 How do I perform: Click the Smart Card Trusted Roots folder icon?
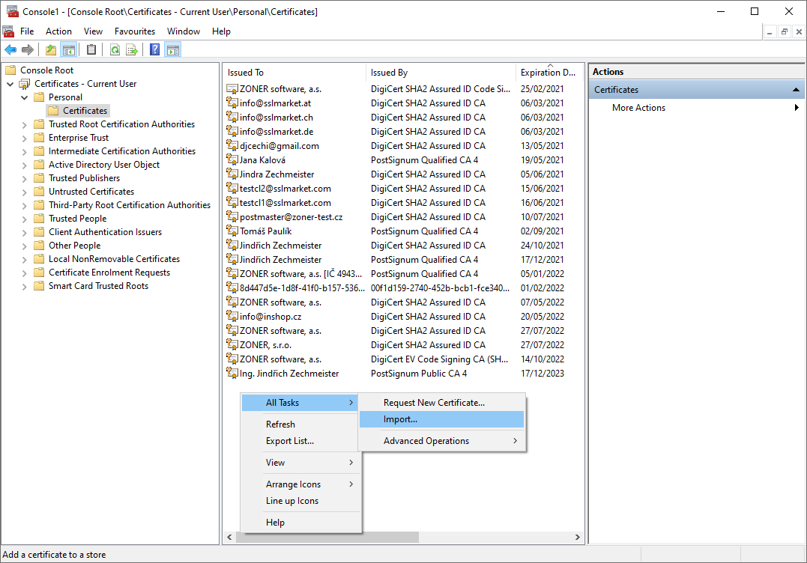(39, 287)
